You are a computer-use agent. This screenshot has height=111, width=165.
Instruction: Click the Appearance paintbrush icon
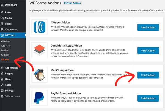2,68
